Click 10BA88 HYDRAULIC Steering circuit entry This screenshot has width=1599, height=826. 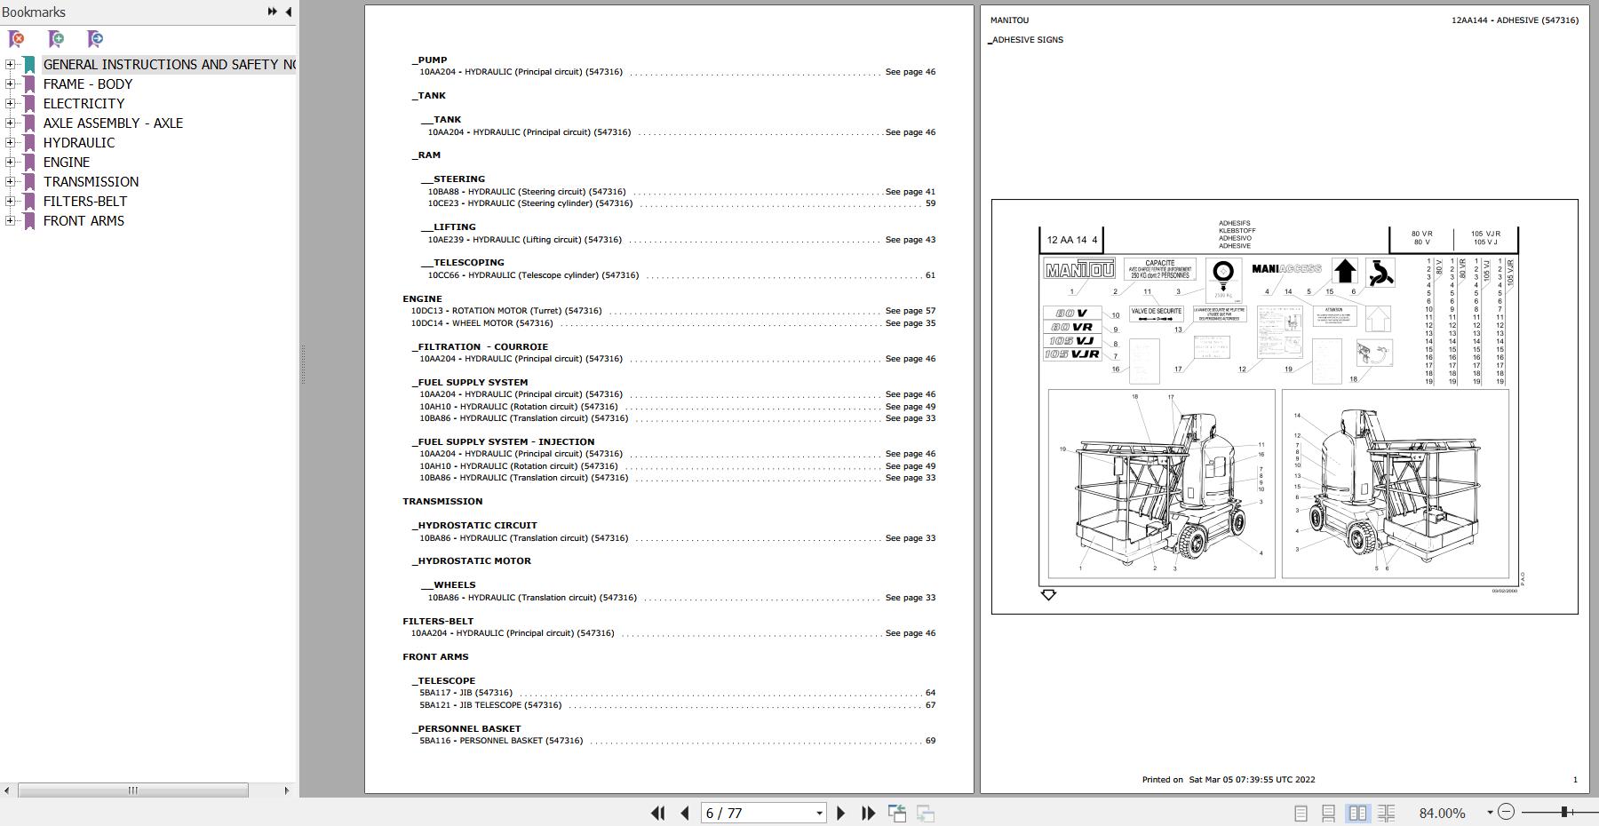[681, 192]
